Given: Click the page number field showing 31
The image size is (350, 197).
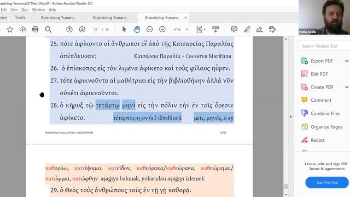Looking at the screenshot, I should pos(96,29).
